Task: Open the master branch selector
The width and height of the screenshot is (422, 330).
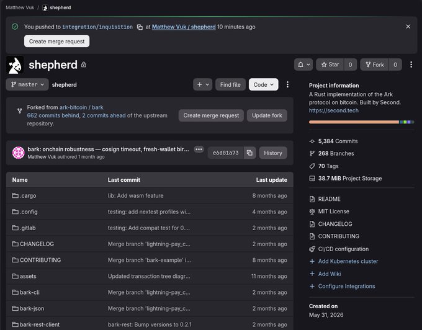Action: pyautogui.click(x=27, y=84)
